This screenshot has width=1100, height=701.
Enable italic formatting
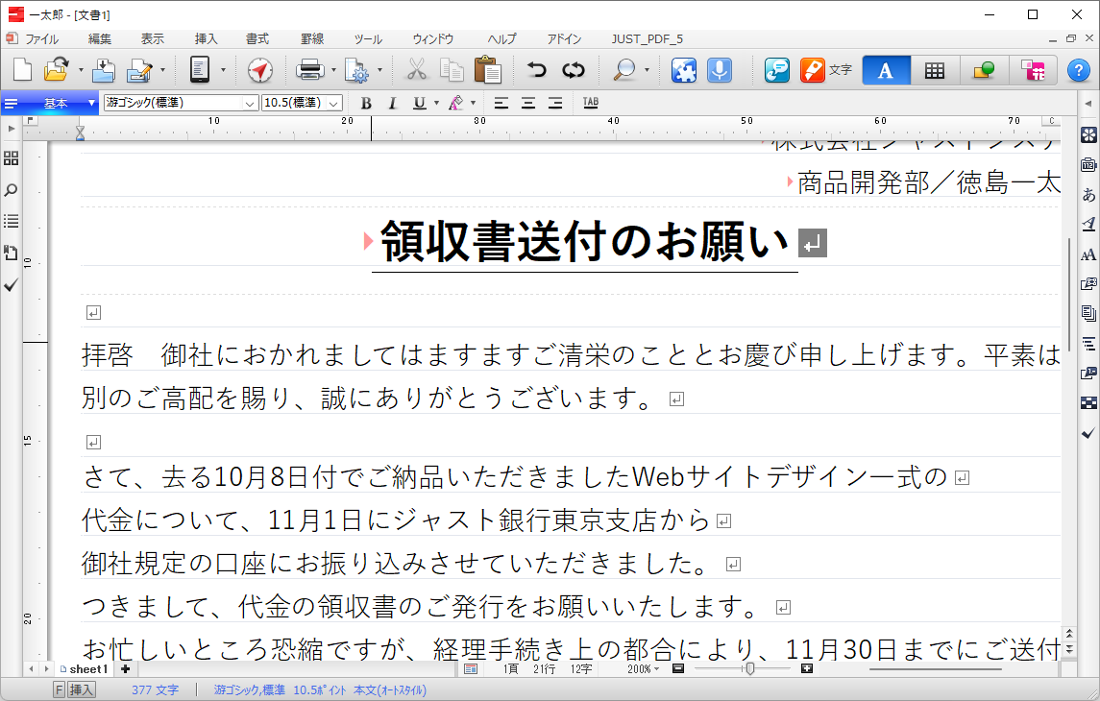click(x=393, y=103)
